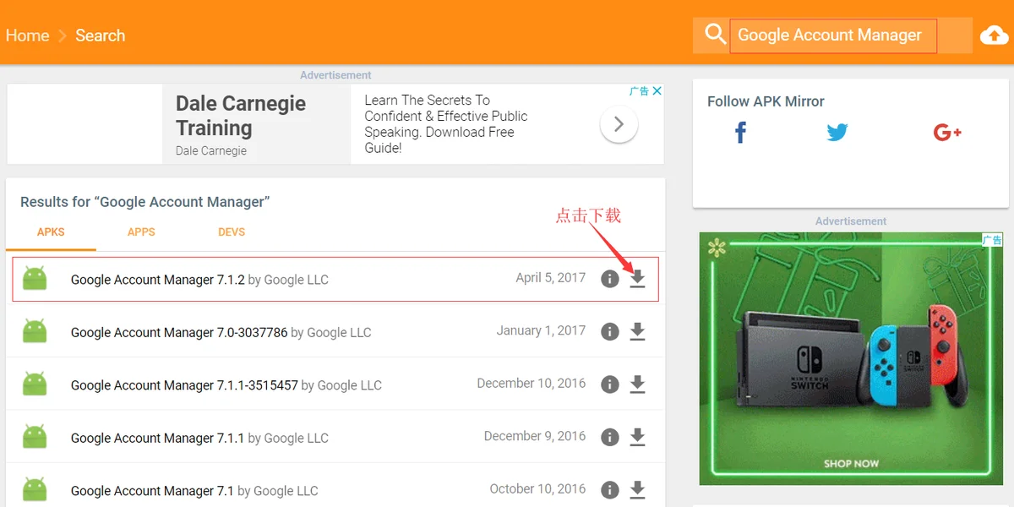Screen dimensions: 1014x507
Task: Switch to the DEVS tab
Action: point(232,232)
